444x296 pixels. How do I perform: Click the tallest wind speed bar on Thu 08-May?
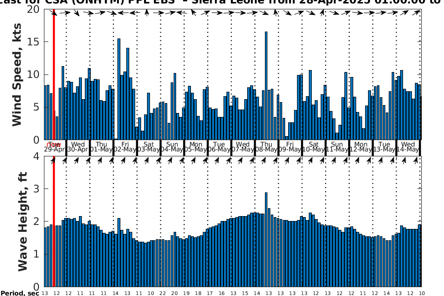click(x=266, y=85)
